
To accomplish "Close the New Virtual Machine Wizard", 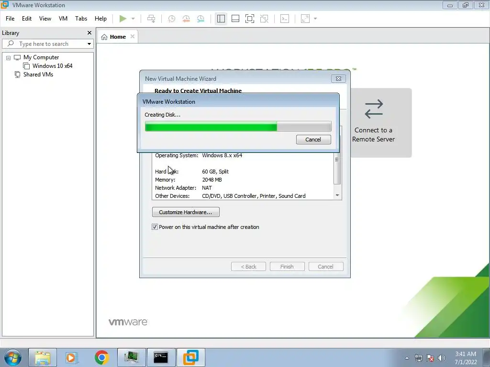I will click(x=338, y=79).
